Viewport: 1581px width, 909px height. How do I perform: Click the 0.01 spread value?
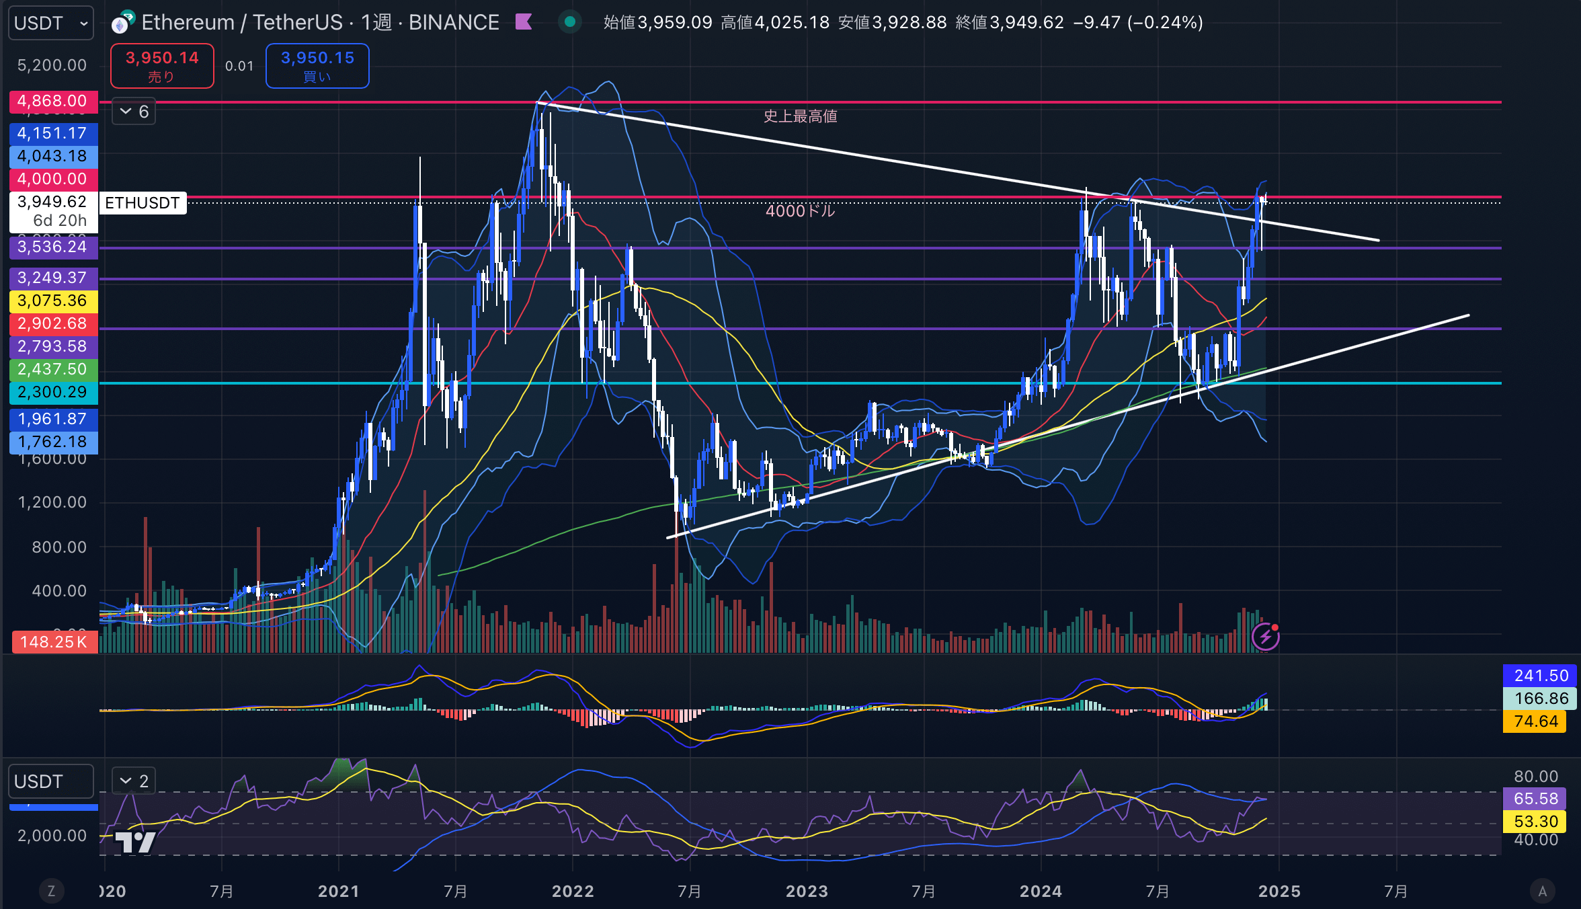pyautogui.click(x=239, y=66)
